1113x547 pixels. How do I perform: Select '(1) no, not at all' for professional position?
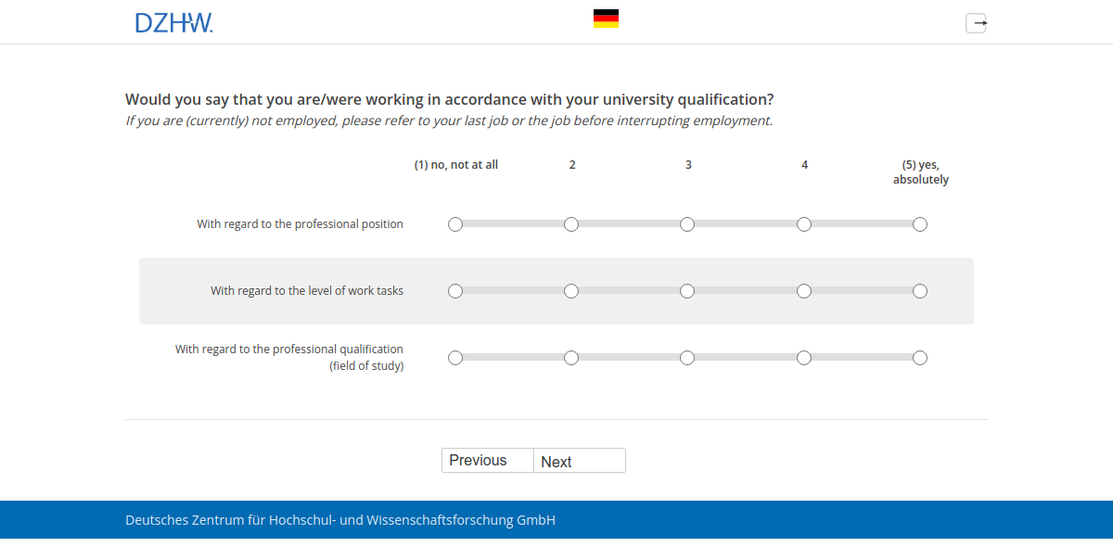pos(454,223)
